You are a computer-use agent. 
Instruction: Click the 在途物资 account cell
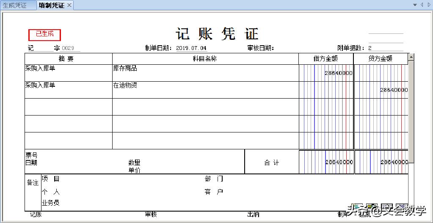pos(205,90)
